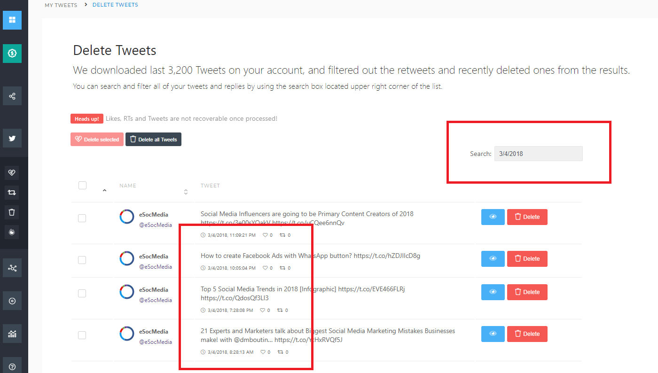Toggle sort arrows on NAME column
Viewport: 658px width, 373px height.
(x=186, y=192)
